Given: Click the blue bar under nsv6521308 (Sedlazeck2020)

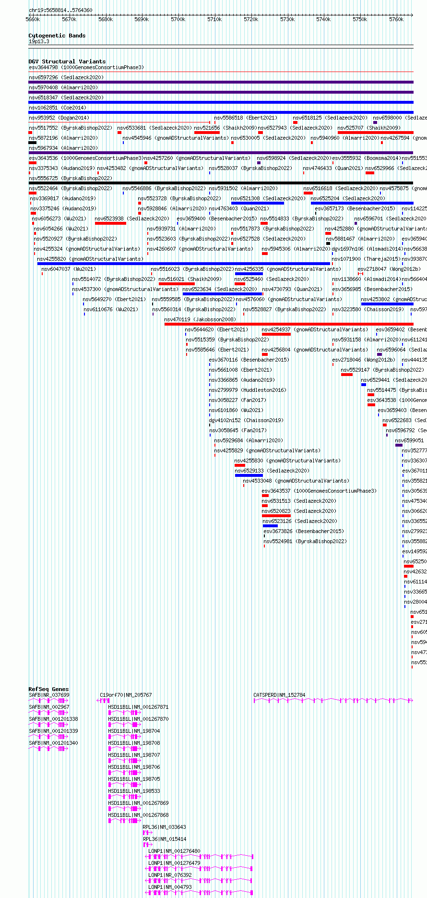Looking at the screenshot, I should coord(258,203).
